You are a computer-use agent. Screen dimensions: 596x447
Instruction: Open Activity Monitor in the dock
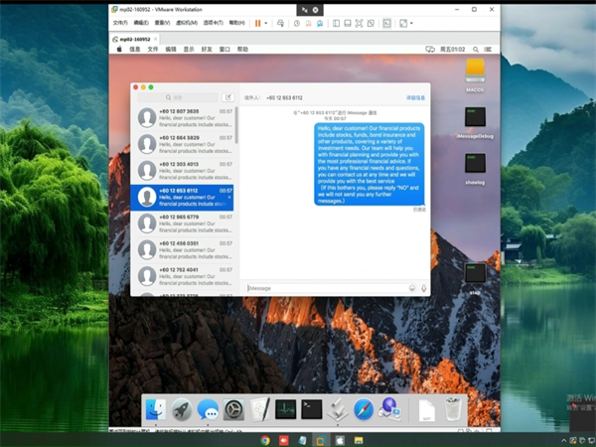pos(286,408)
